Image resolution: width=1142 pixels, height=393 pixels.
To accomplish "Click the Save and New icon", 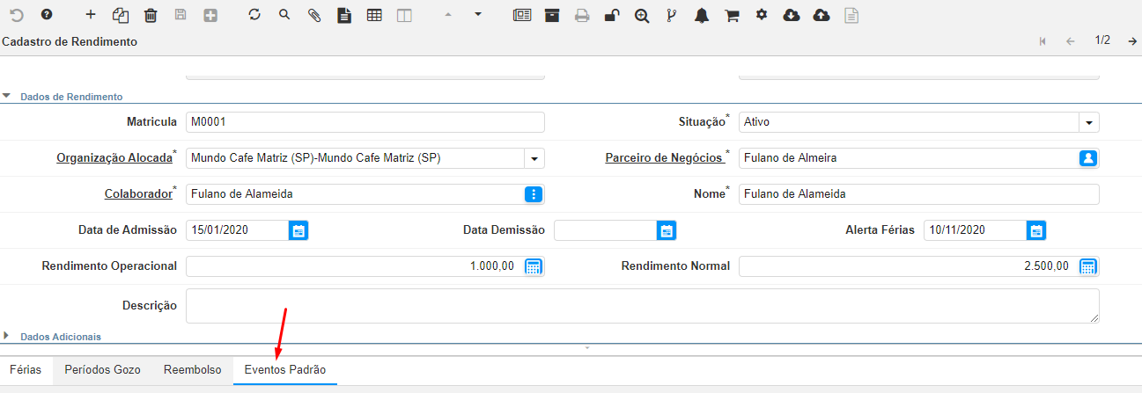I will tap(210, 15).
